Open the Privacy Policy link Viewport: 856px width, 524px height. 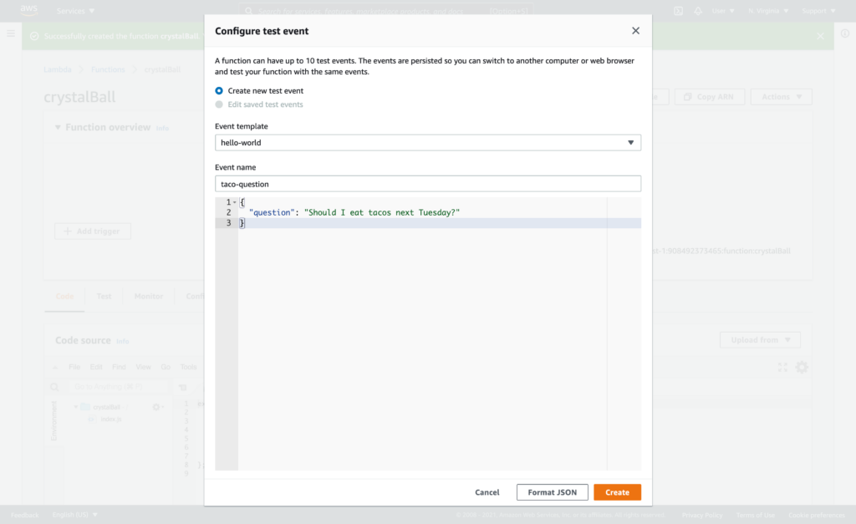pyautogui.click(x=701, y=515)
